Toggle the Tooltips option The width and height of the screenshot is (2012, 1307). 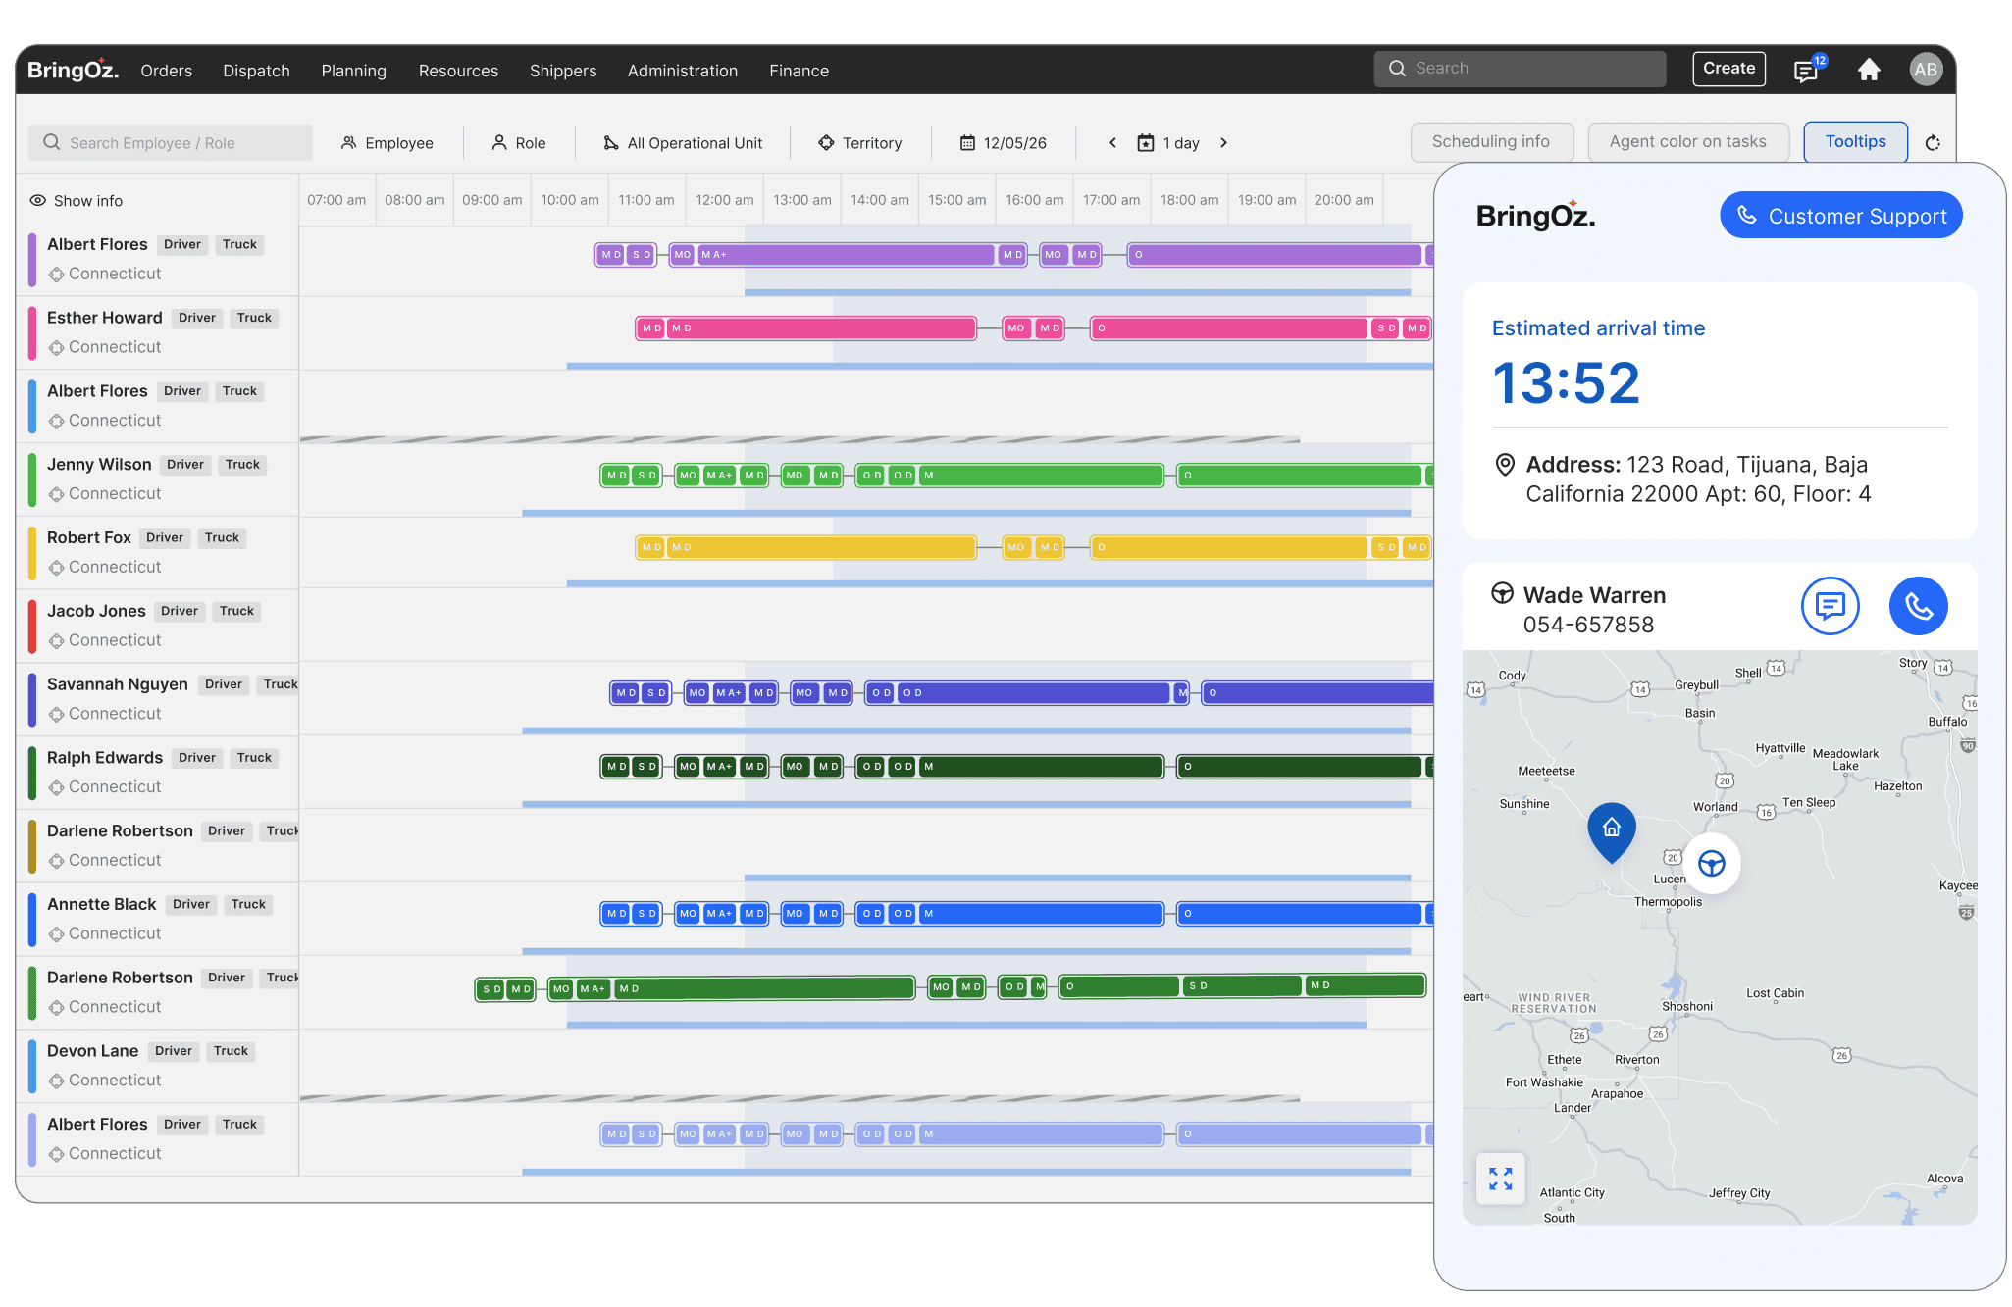tap(1855, 142)
